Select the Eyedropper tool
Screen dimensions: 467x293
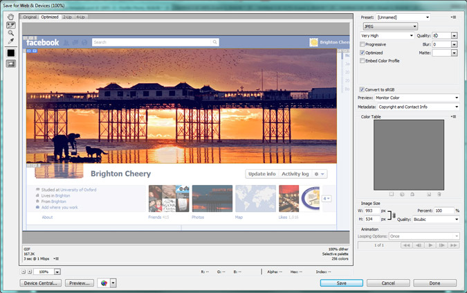[x=11, y=42]
